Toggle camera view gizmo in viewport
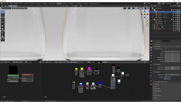This screenshot has height=102, width=181. 147,25
